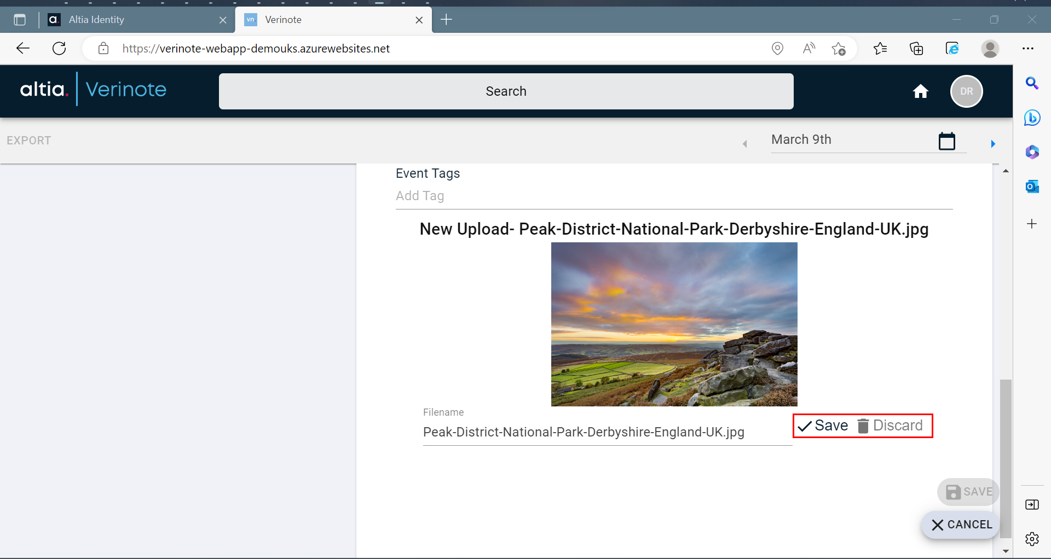Click the Add Tag input field
1051x559 pixels.
[673, 196]
